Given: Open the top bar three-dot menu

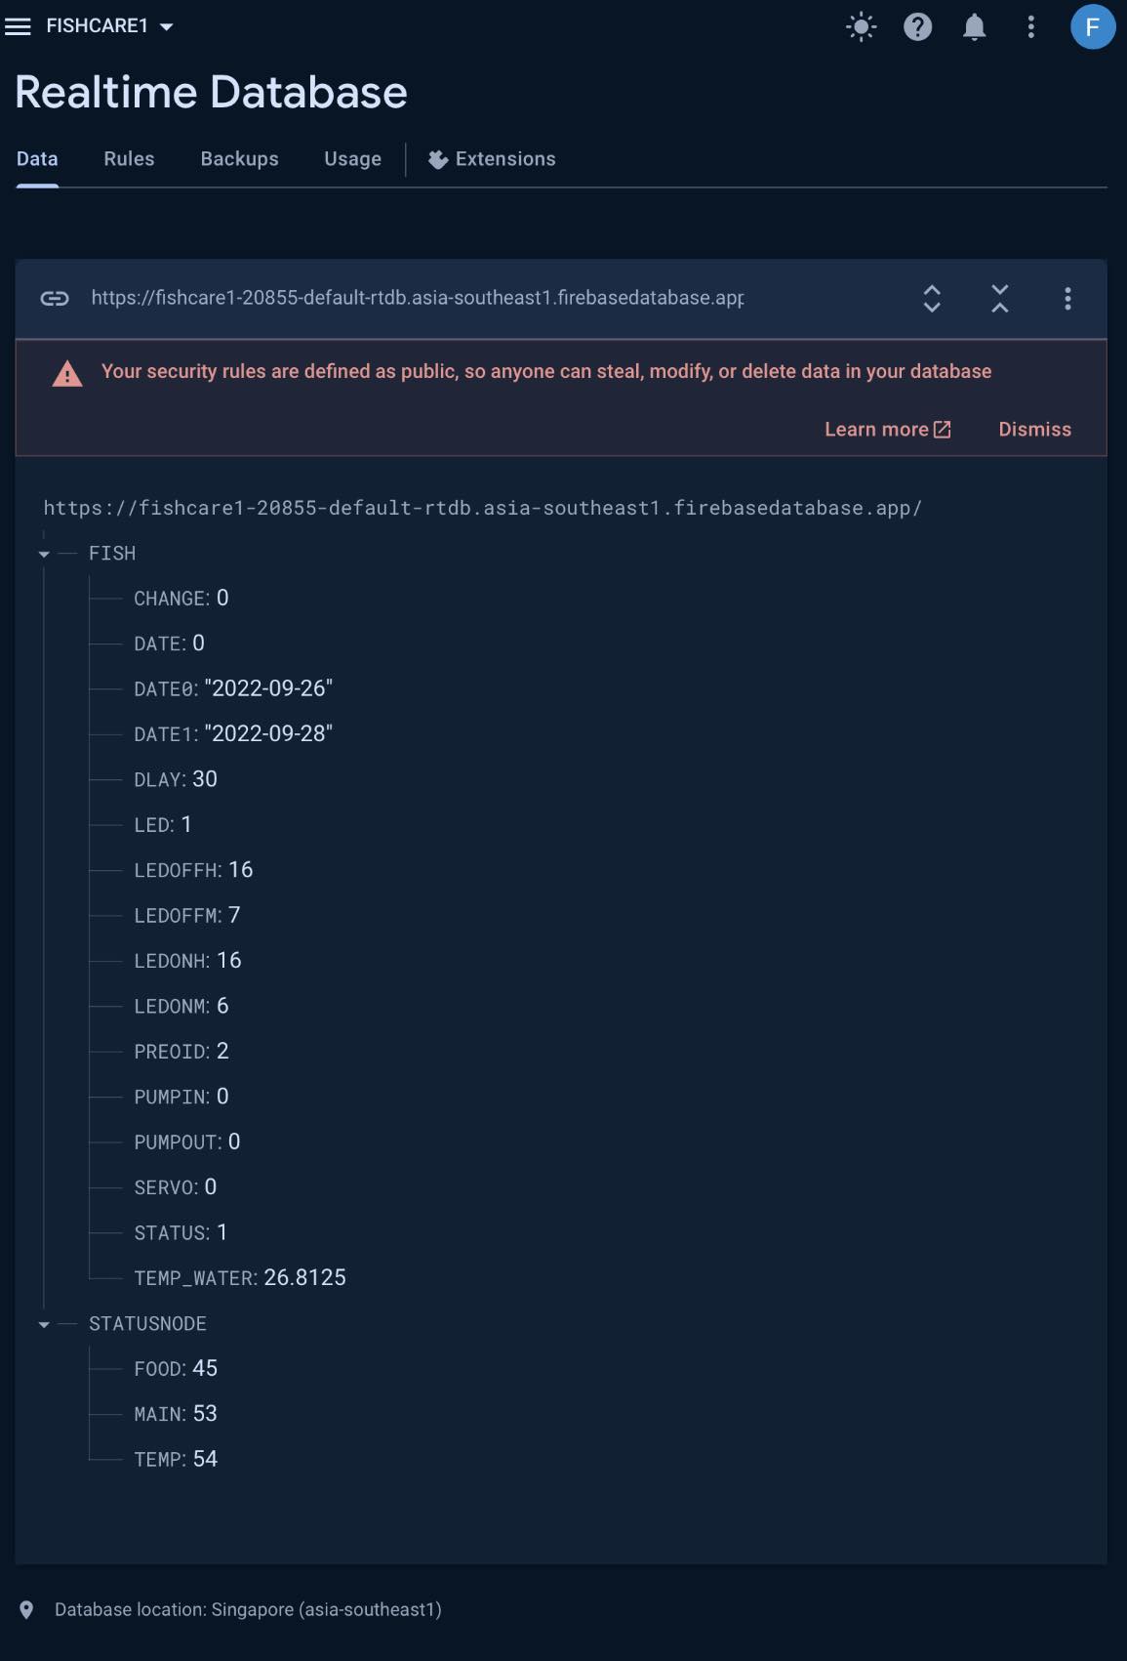Looking at the screenshot, I should pyautogui.click(x=1030, y=26).
